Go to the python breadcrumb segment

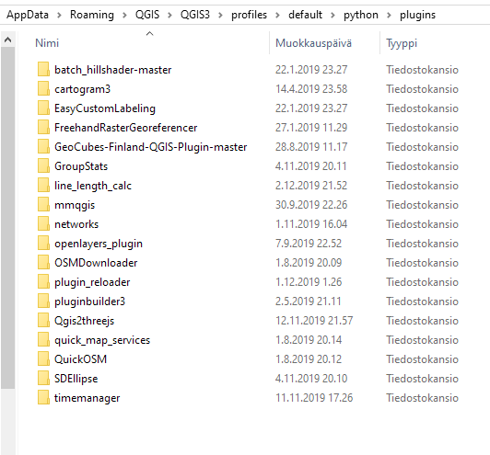point(361,15)
